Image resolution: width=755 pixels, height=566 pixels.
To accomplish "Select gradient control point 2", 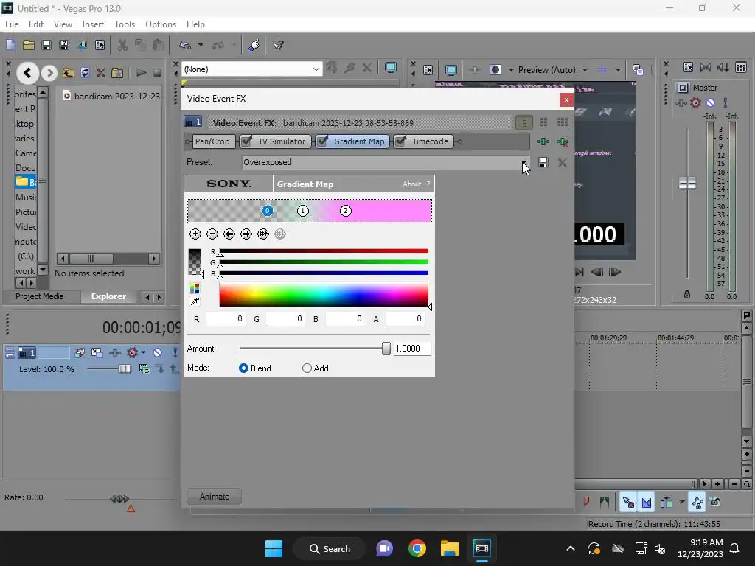I will click(x=345, y=211).
